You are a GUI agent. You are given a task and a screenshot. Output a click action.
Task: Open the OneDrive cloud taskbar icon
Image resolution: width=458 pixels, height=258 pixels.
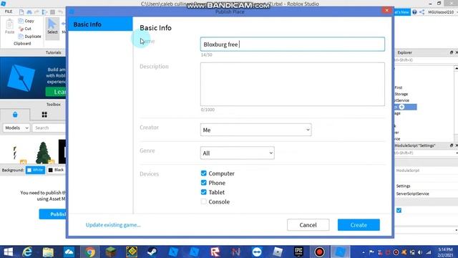point(69,252)
